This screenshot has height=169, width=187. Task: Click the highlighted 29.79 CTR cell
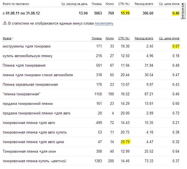coord(125,142)
